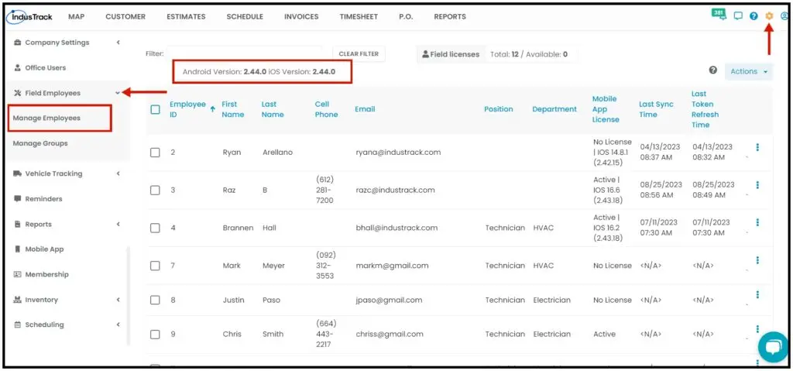
Task: Toggle the select-all header checkbox
Action: (x=155, y=109)
